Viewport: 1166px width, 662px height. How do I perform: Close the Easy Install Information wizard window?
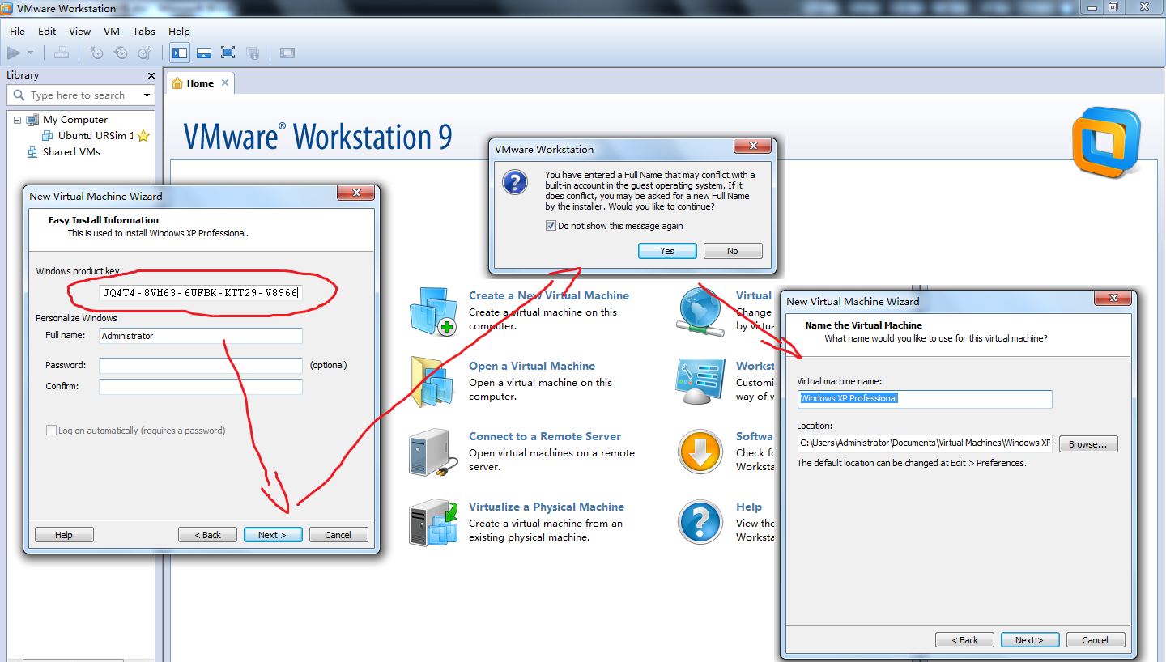tap(355, 193)
